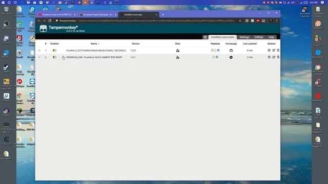
Task: Go forward in browser history
Action: pos(45,20)
